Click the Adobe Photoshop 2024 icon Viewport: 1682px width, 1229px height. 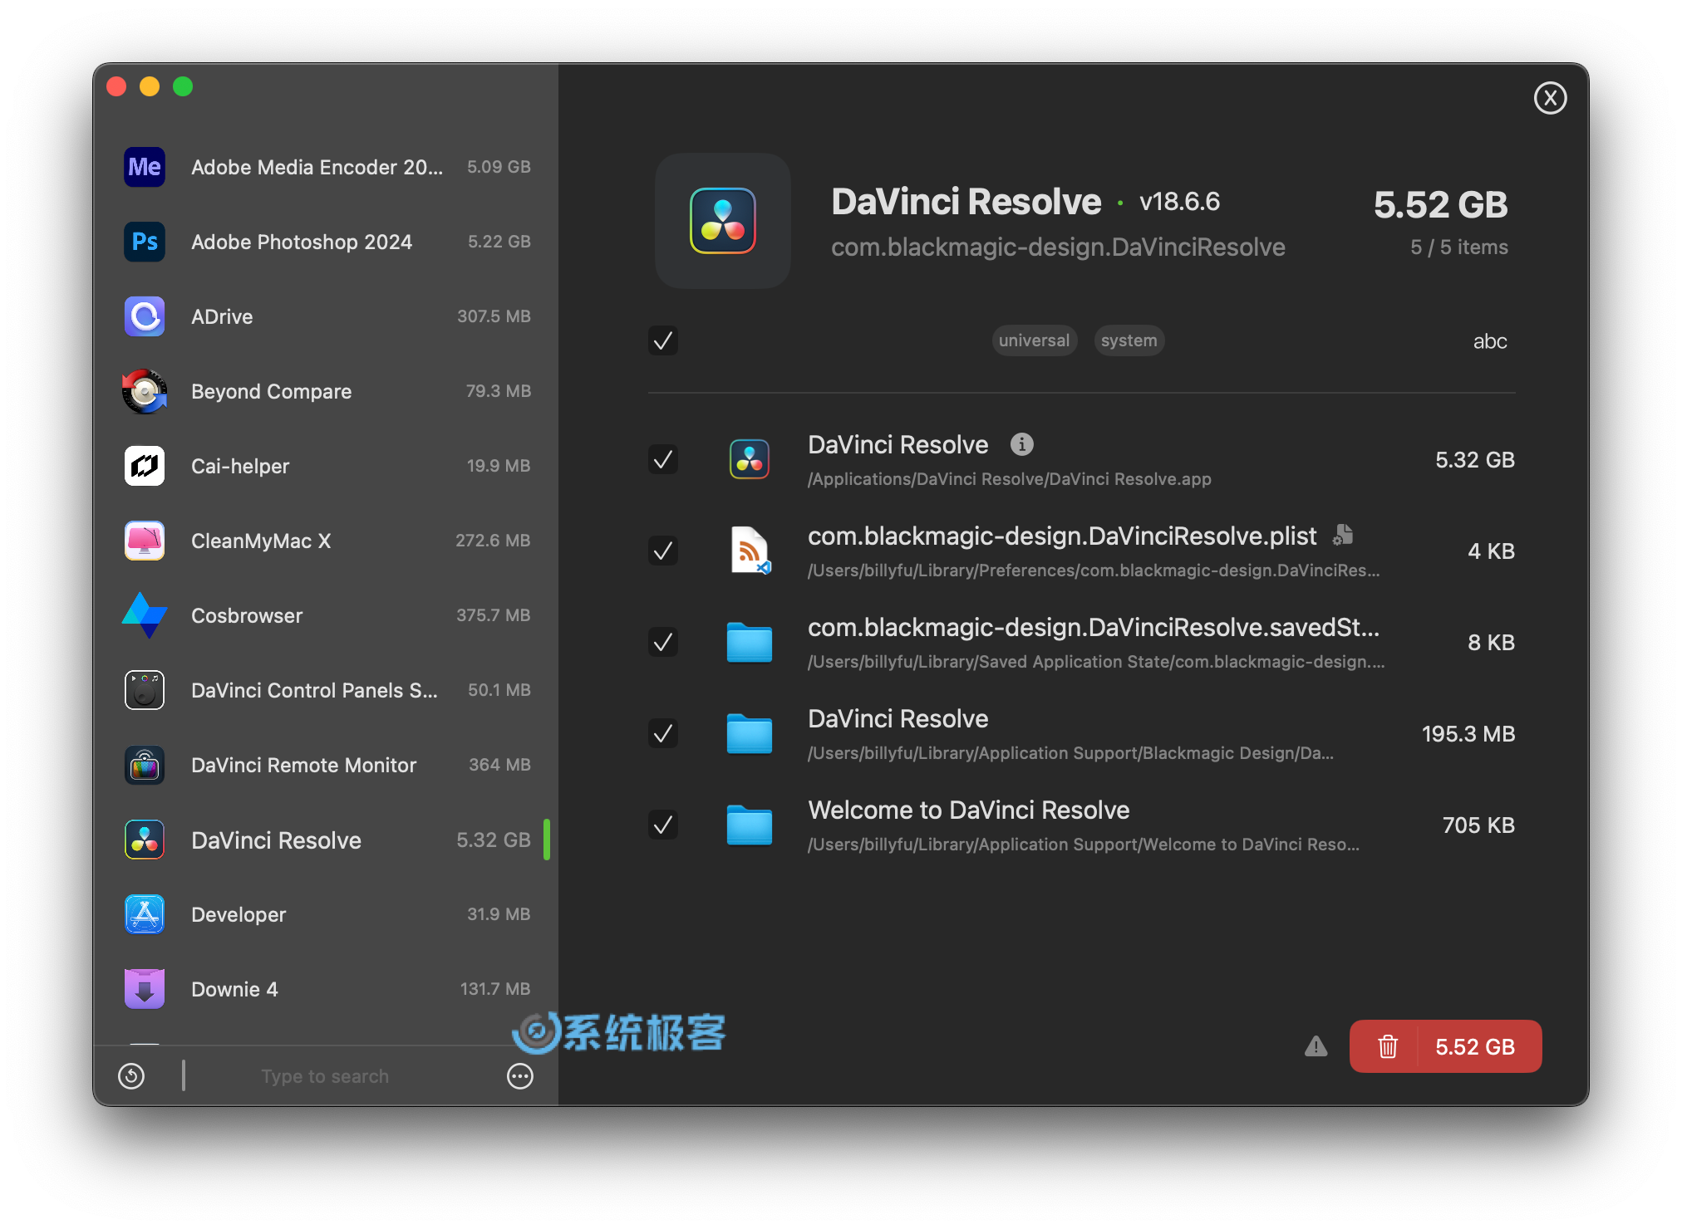point(145,242)
